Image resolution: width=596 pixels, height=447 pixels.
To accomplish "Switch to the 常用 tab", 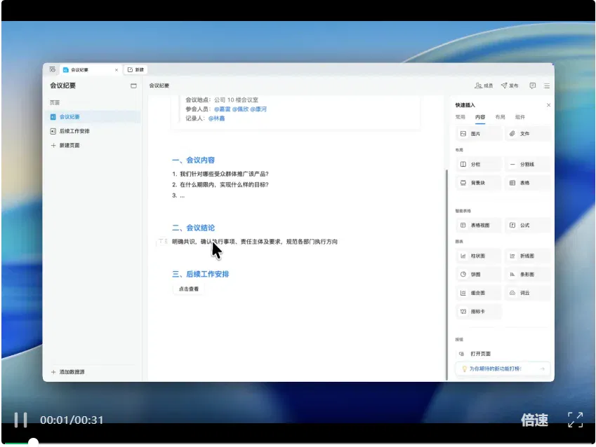I will click(461, 117).
